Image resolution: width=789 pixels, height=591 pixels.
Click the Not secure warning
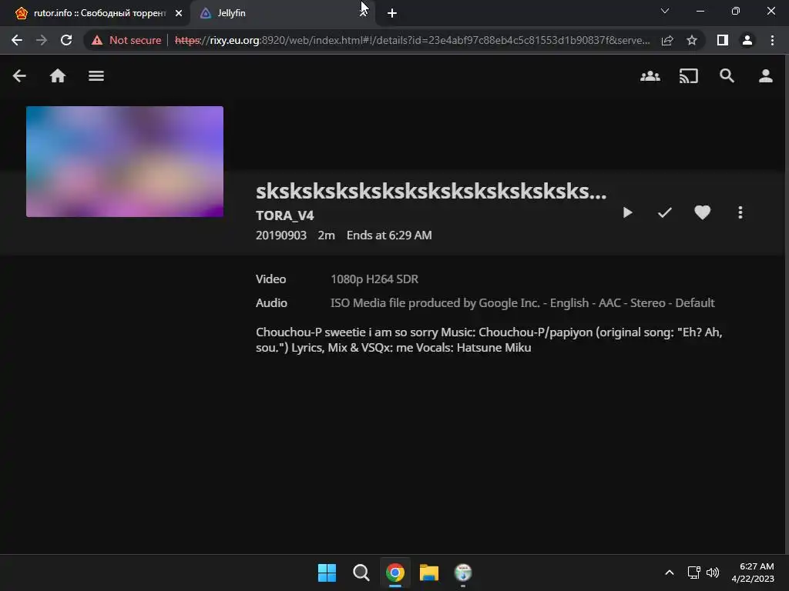(126, 40)
